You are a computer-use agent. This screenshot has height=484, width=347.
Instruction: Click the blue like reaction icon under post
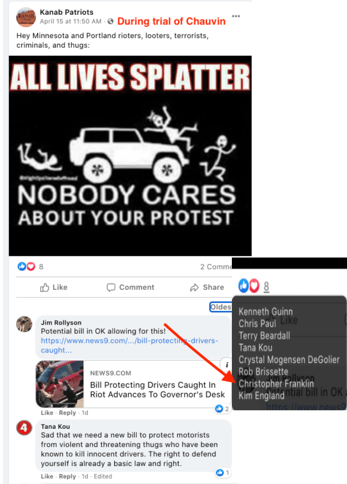click(x=22, y=266)
